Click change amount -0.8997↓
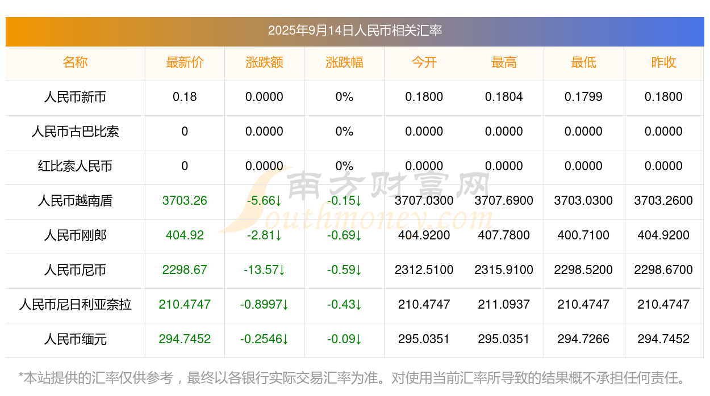This screenshot has width=710, height=396. [x=265, y=305]
